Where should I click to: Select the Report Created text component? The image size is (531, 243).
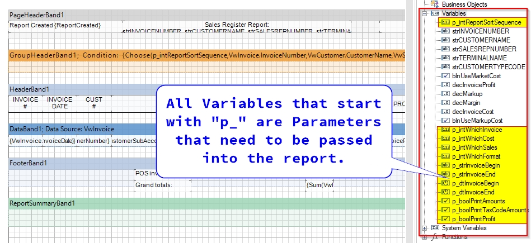pyautogui.click(x=65, y=27)
